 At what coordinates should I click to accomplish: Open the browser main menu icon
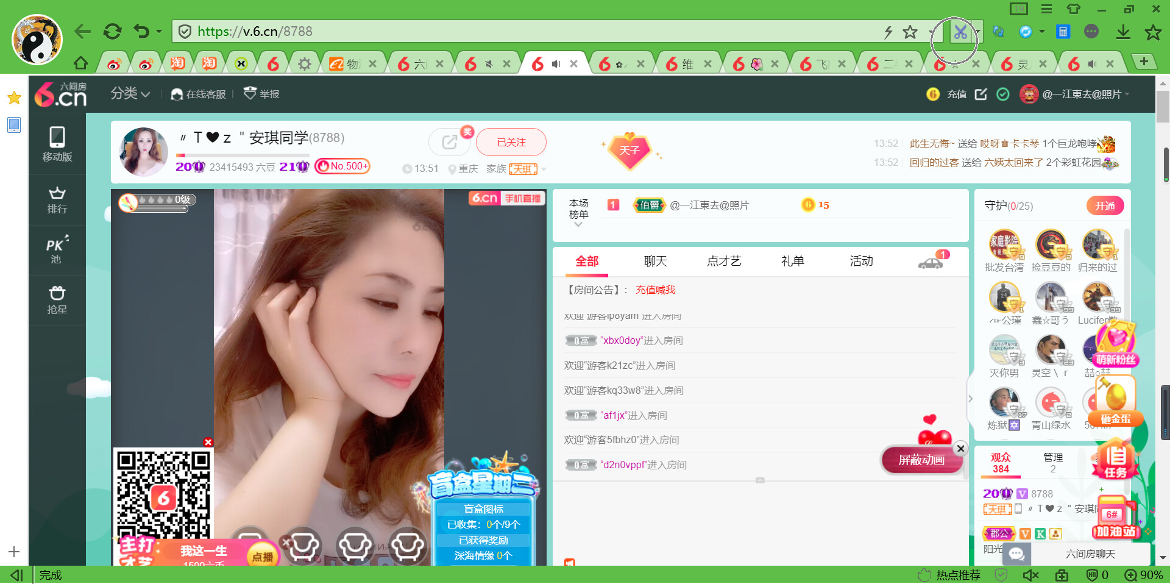pyautogui.click(x=1046, y=9)
